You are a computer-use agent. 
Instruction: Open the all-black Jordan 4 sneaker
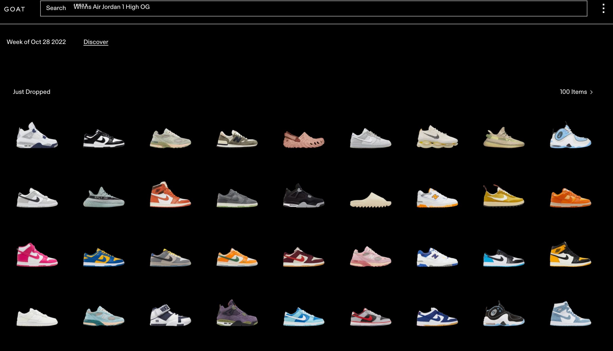[304, 195]
